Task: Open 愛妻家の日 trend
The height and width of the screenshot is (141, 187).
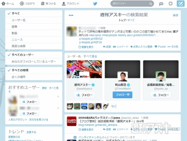Action: [x=14, y=137]
